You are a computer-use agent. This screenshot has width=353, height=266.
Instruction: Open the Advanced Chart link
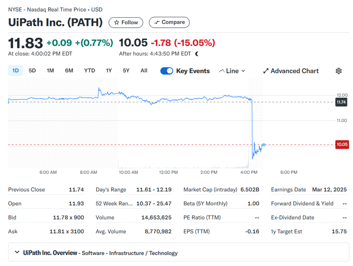click(294, 71)
